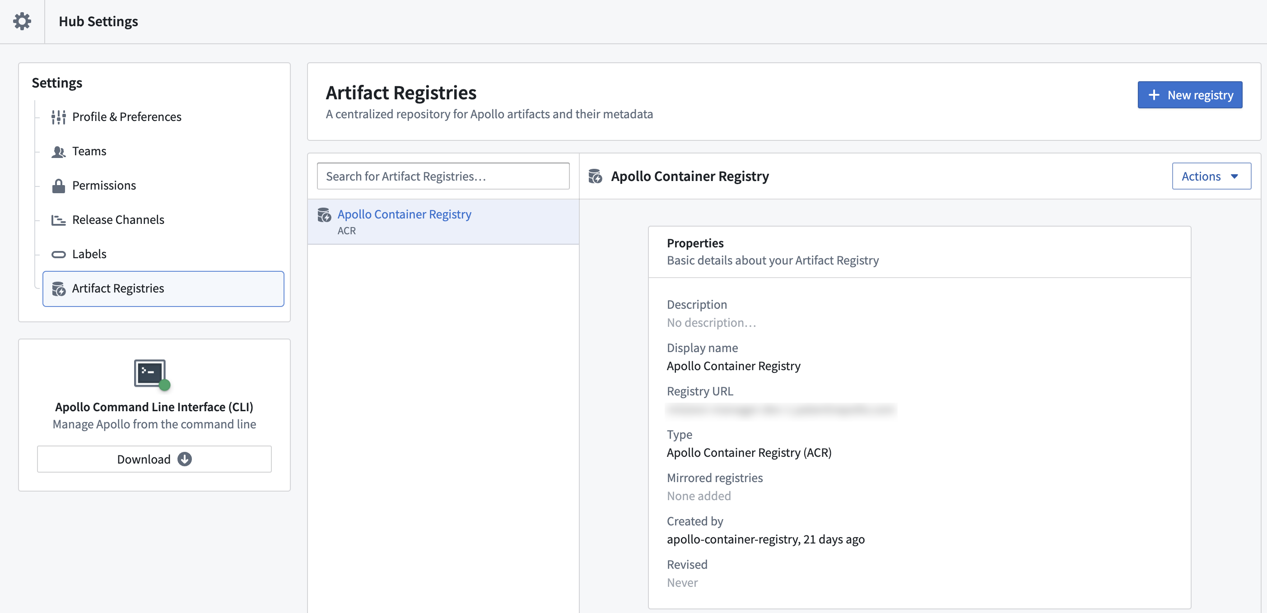Navigate to Release Channels
The height and width of the screenshot is (613, 1267).
[x=163, y=220]
